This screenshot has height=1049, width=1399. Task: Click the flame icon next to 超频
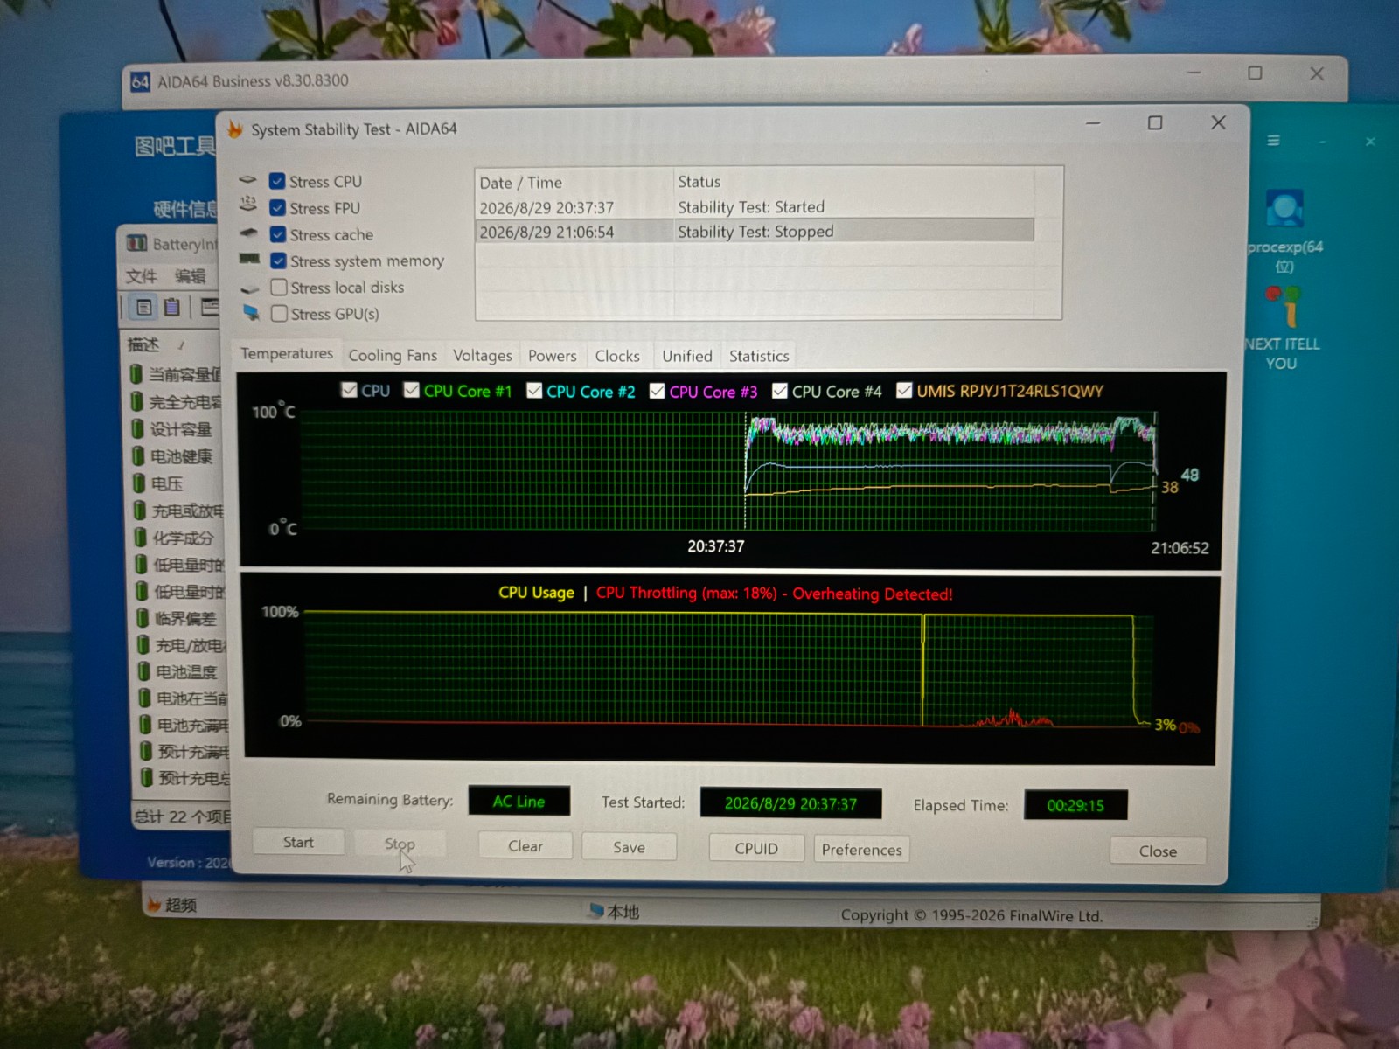click(x=155, y=905)
